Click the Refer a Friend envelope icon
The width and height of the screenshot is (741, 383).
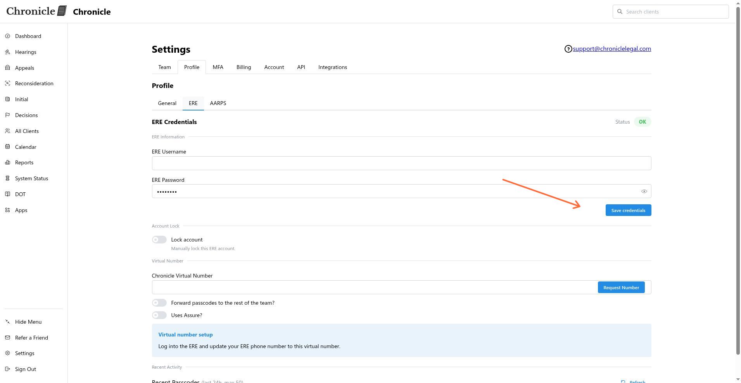(7, 338)
